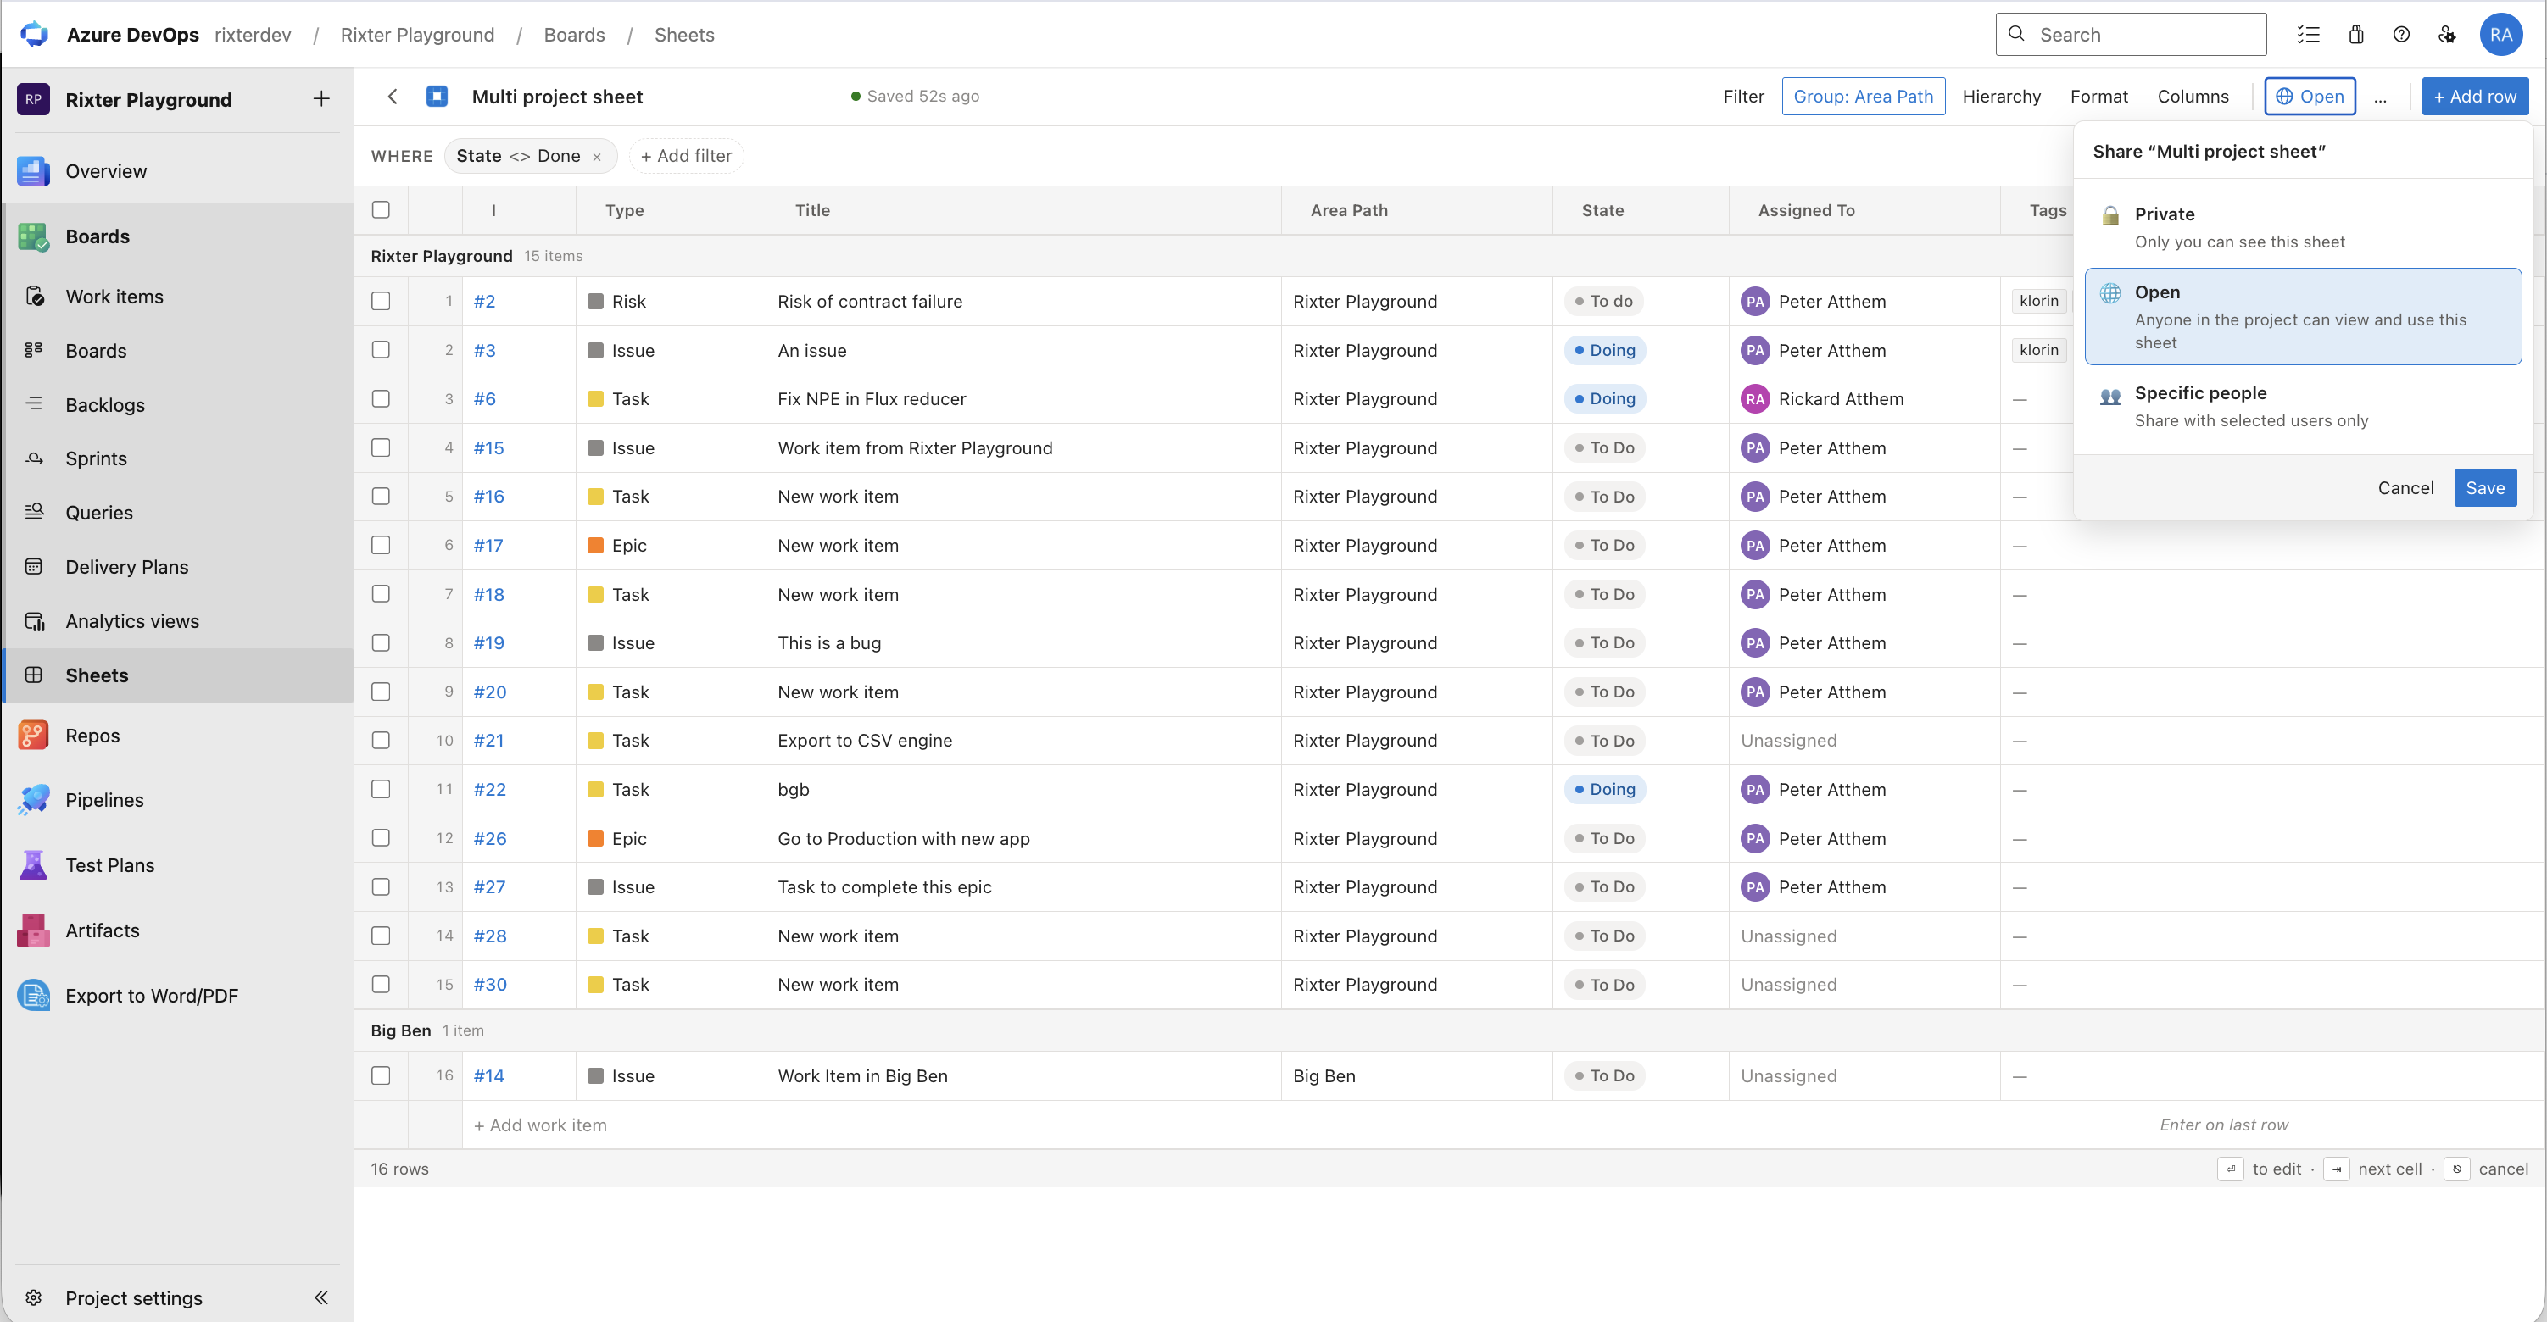Open the marketplace shopping bag icon
The height and width of the screenshot is (1322, 2547).
click(x=2356, y=35)
